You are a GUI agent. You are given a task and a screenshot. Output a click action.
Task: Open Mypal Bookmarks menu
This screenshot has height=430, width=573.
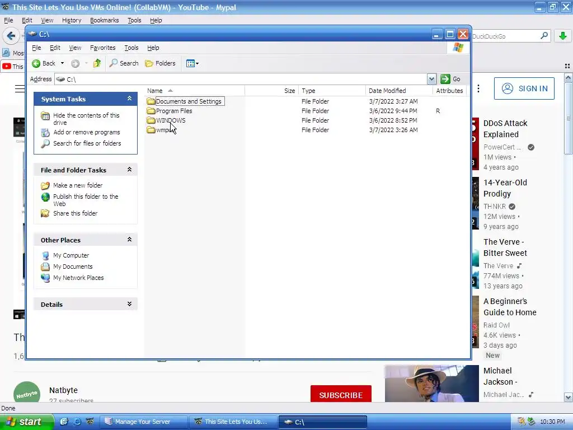click(x=105, y=20)
